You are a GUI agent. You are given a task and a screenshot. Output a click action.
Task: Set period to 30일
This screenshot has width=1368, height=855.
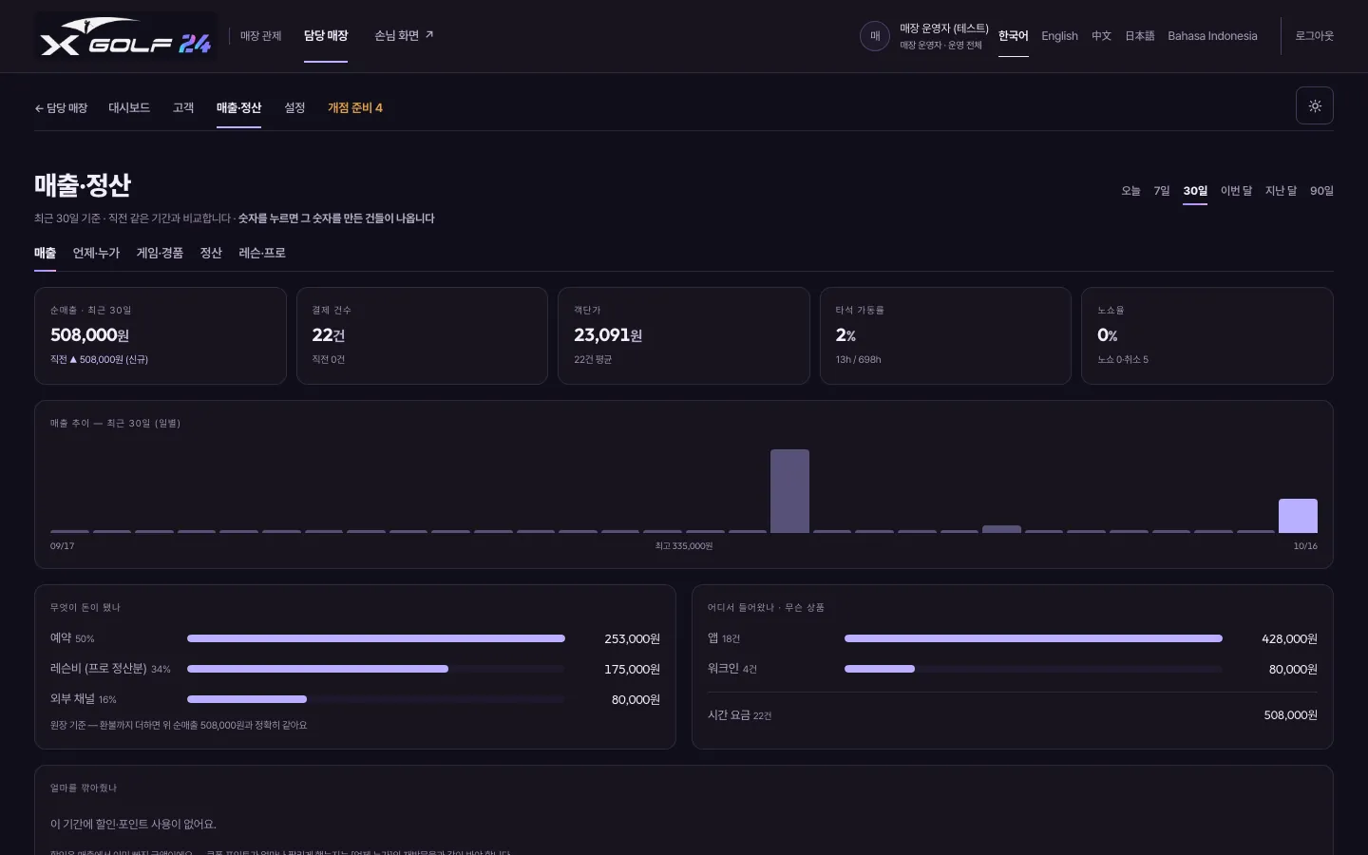(x=1195, y=191)
